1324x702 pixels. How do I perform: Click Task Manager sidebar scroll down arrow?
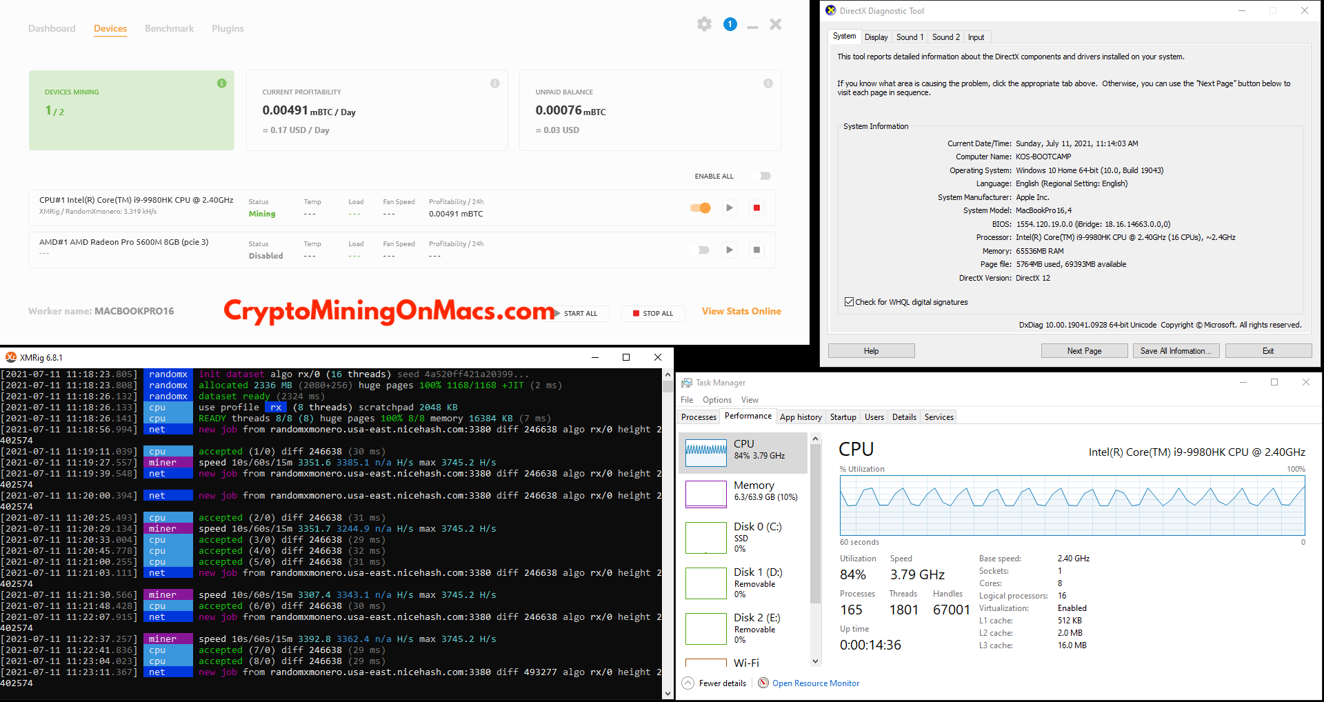pyautogui.click(x=816, y=661)
